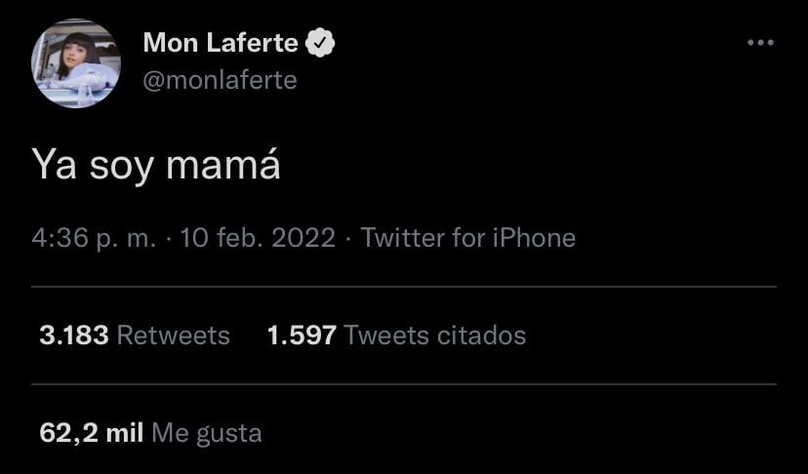Click the 62,2 mil likes number
Image resolution: width=808 pixels, height=474 pixels.
(91, 432)
